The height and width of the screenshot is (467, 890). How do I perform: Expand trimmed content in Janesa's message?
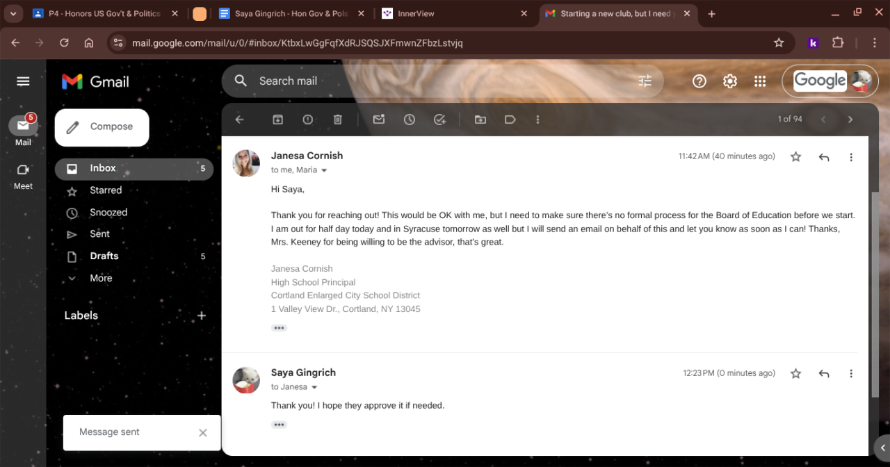(x=279, y=328)
